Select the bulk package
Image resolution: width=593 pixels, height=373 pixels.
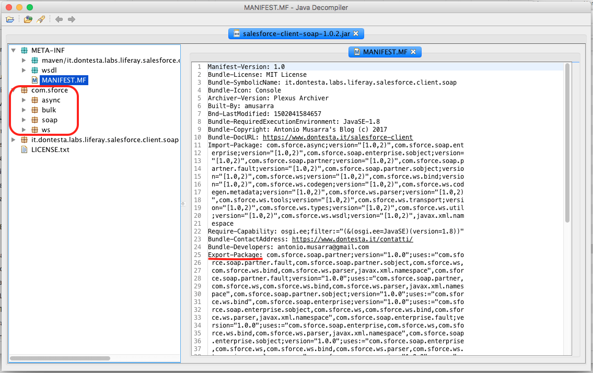49,110
